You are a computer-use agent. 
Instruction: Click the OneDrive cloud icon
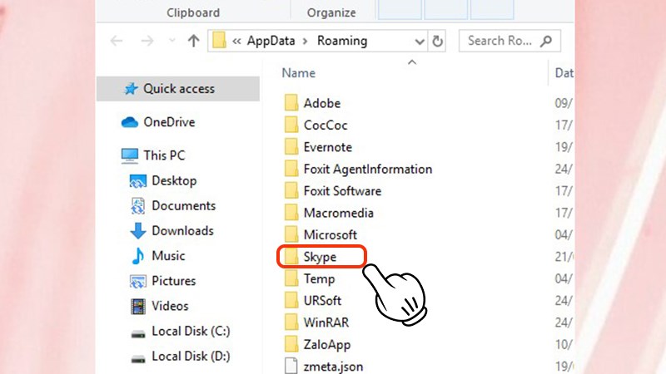[130, 122]
